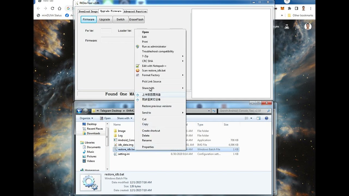Click the Switch button in RKDevTool
The image size is (349, 196).
(121, 20)
